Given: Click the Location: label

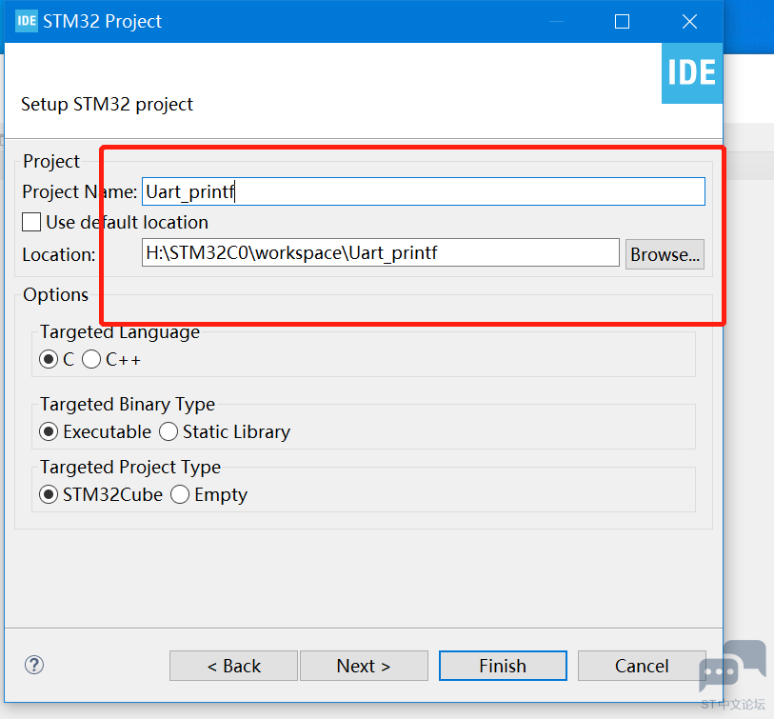Looking at the screenshot, I should tap(59, 255).
